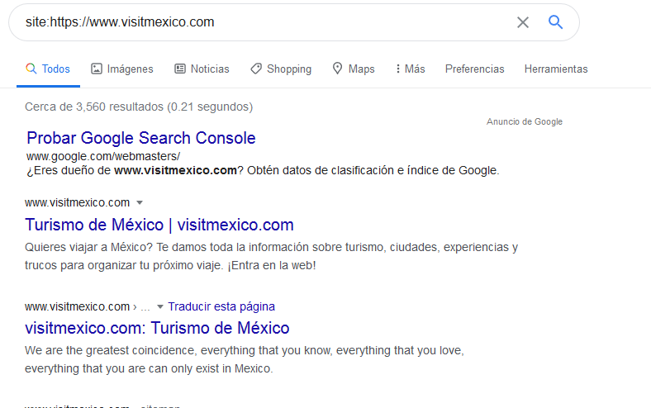
Task: Clear the search box with the X icon
Action: (x=523, y=22)
